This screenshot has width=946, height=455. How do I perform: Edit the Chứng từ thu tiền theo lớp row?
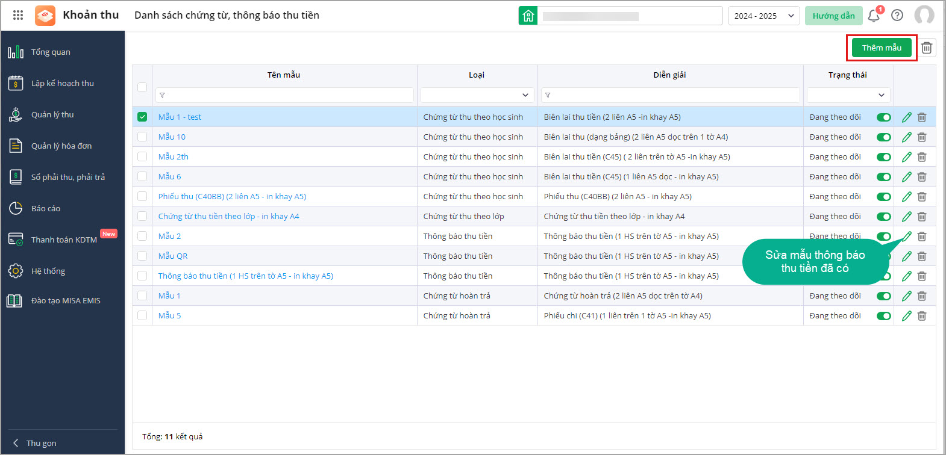(x=907, y=217)
